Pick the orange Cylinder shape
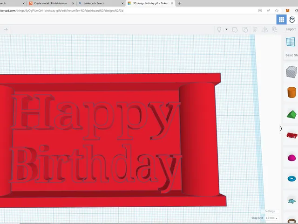 coord(291,92)
